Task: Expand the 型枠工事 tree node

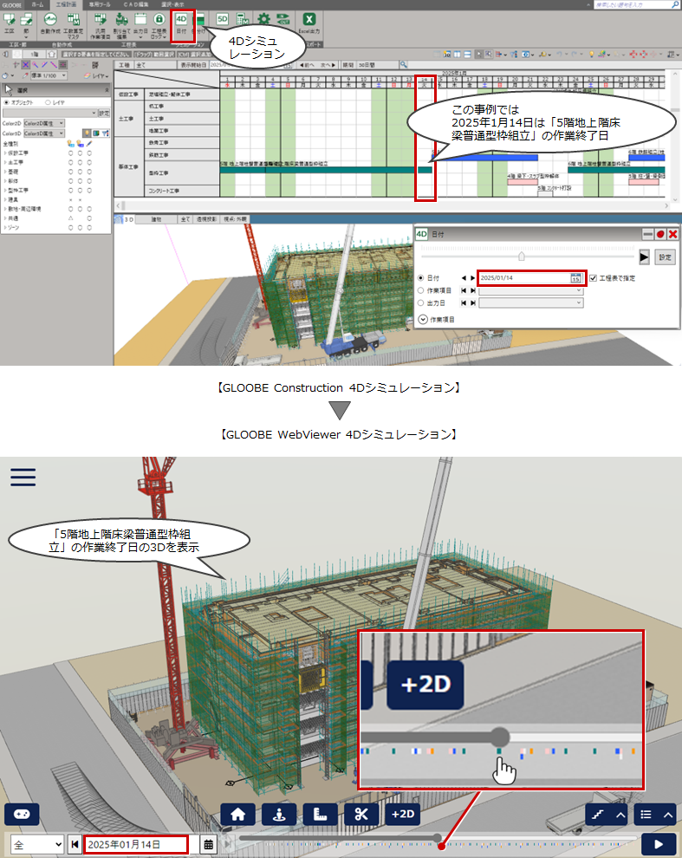Action: click(x=5, y=191)
